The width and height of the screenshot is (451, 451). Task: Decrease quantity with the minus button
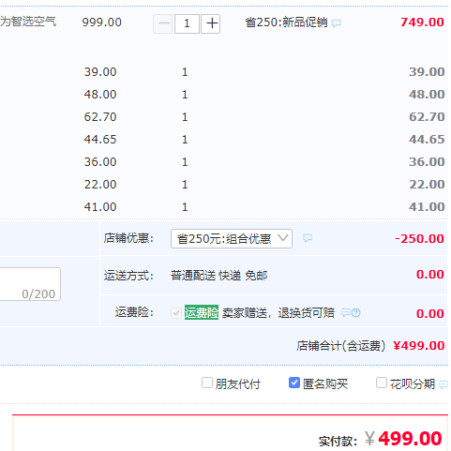(163, 23)
